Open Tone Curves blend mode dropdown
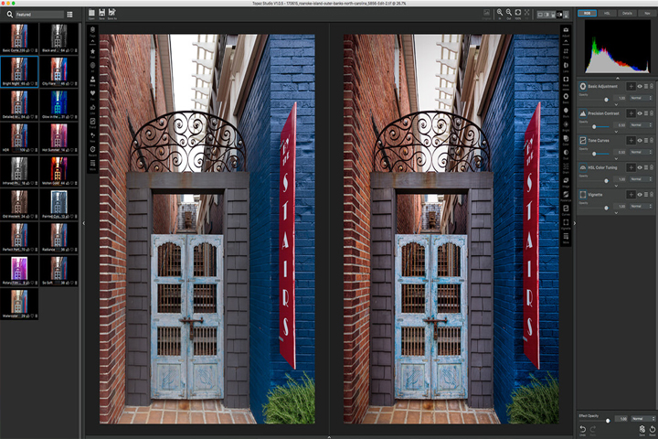Viewport: 658px width, 439px height. [x=642, y=152]
